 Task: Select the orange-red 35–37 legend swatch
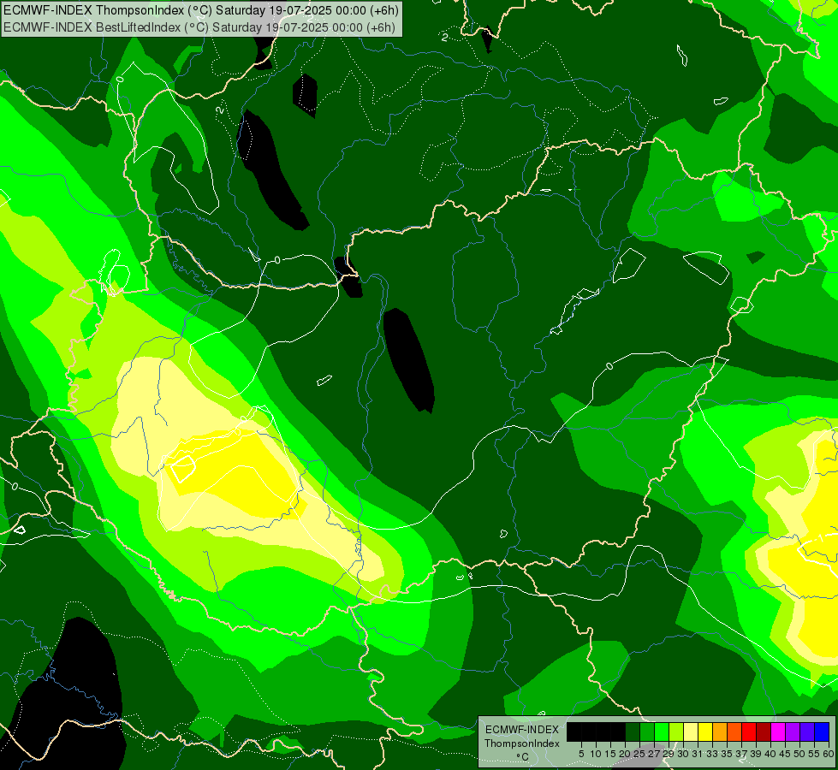click(x=734, y=731)
